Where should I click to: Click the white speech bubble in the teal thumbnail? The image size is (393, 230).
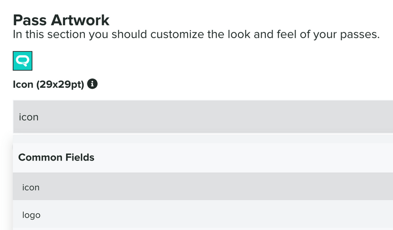tap(23, 61)
